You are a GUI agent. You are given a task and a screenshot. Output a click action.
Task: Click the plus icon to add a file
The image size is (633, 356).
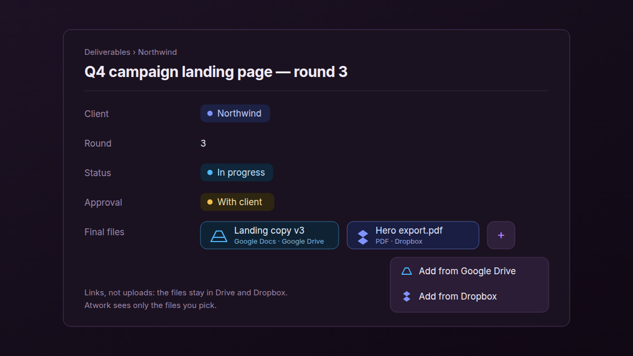click(501, 235)
